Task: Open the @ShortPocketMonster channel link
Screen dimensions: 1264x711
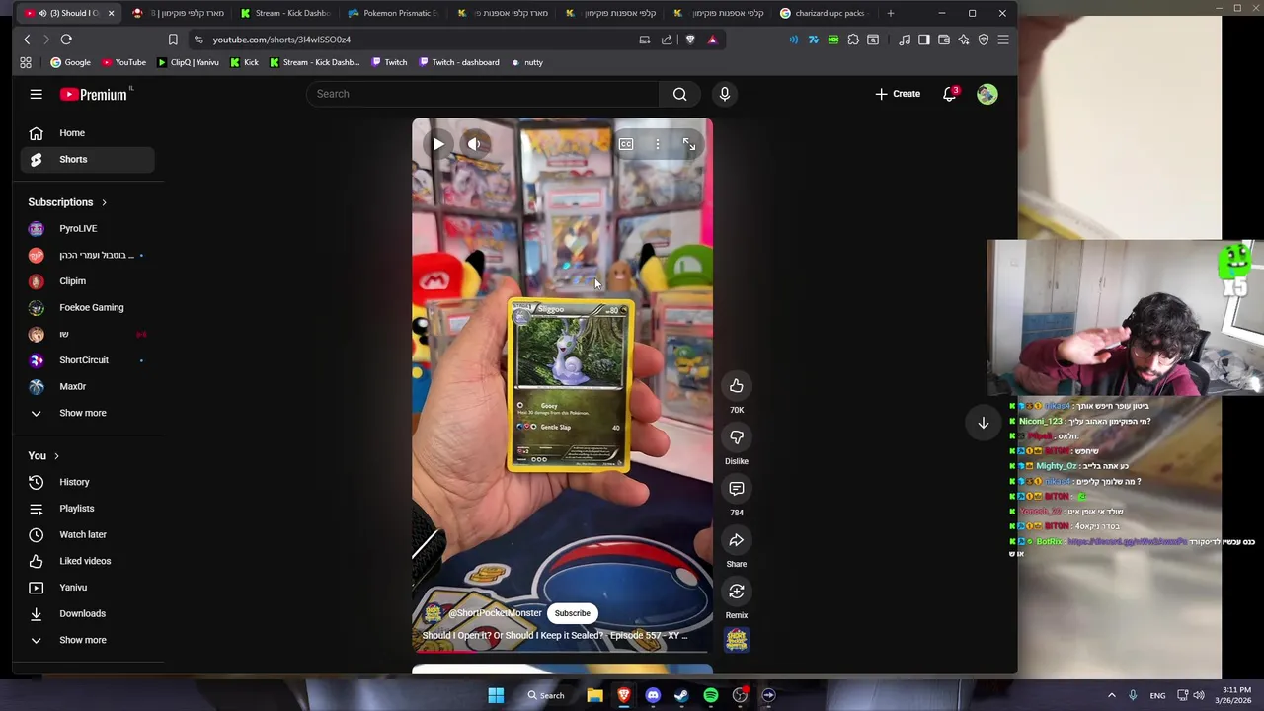Action: click(495, 613)
